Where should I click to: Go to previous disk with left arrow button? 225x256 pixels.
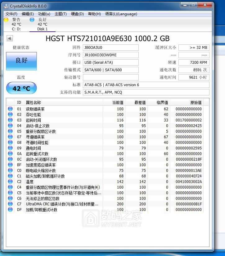[x=10, y=39]
